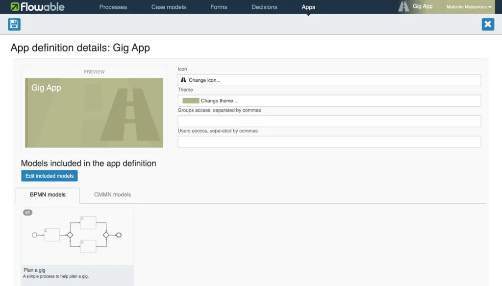Click the v1 version badge on Plan a gig
Screen dimensions: 502x286
[x=27, y=213]
